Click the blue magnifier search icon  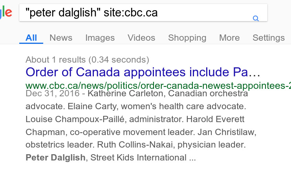[256, 18]
